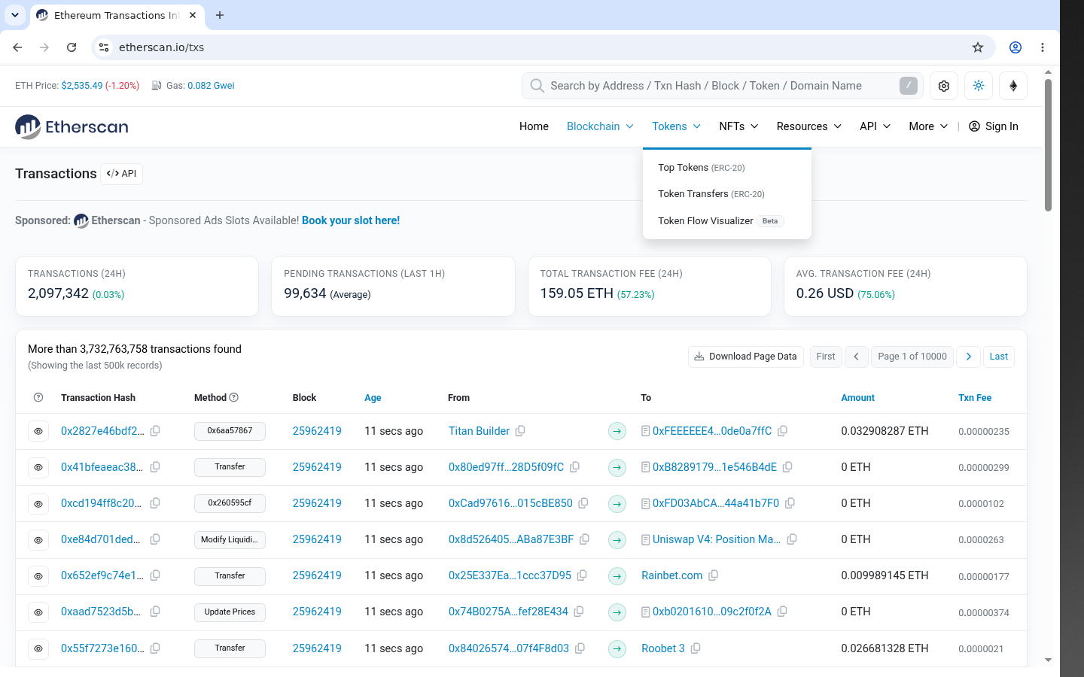Screen dimensions: 1084x677
Task: Copy transaction hash 0x652ef9c74e1
Action: (x=155, y=575)
